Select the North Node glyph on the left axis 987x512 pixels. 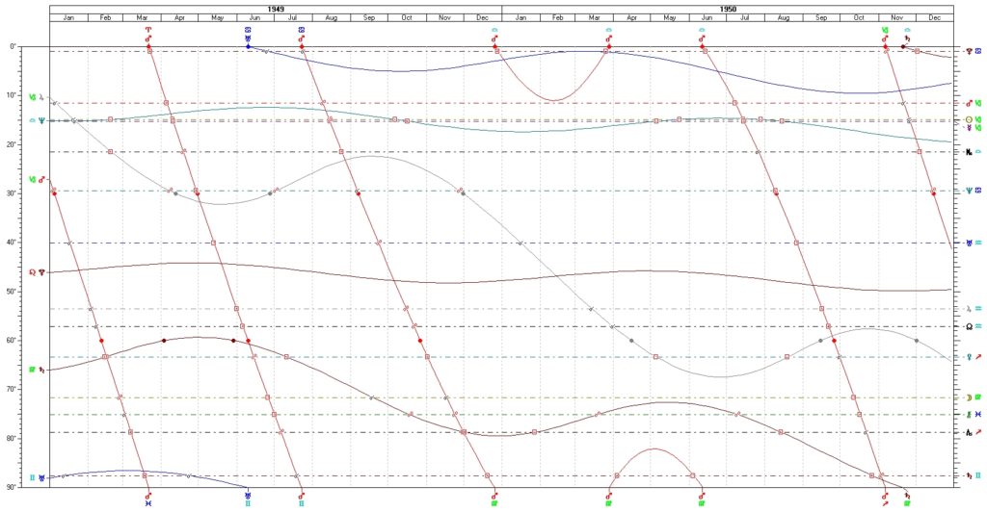32,272
